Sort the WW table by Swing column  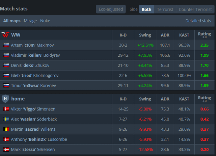(145, 35)
